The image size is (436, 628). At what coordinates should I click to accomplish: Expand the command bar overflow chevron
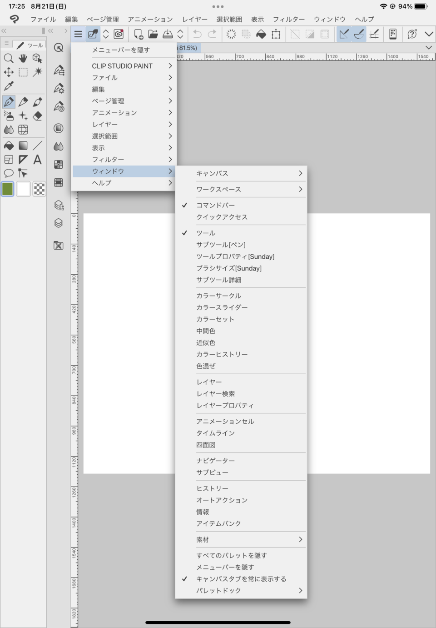click(x=429, y=34)
